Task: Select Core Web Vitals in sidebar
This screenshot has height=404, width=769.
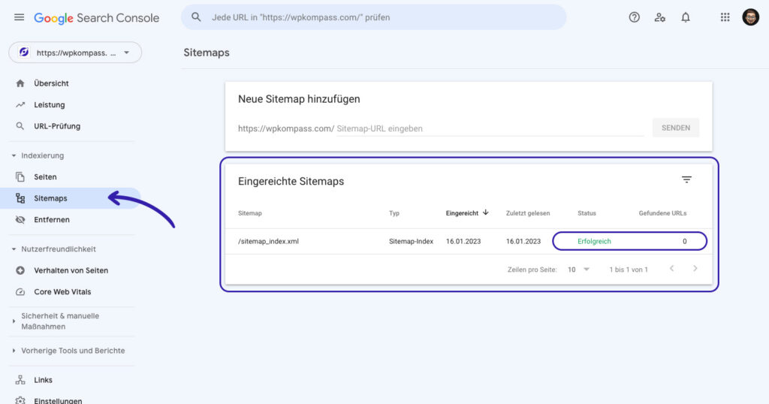Action: pyautogui.click(x=62, y=291)
